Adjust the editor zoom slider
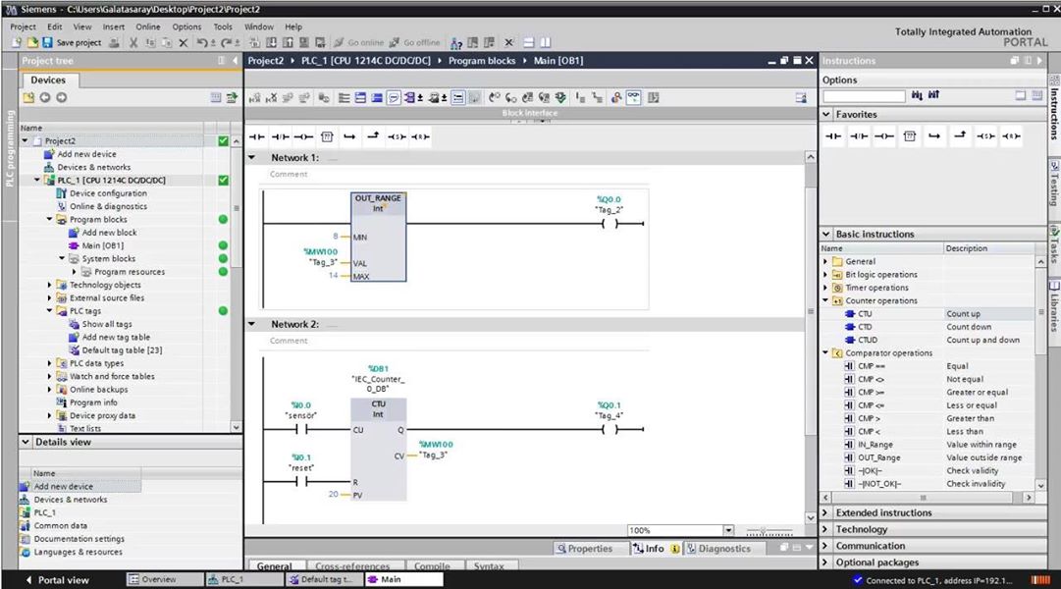Image resolution: width=1061 pixels, height=589 pixels. (x=769, y=531)
